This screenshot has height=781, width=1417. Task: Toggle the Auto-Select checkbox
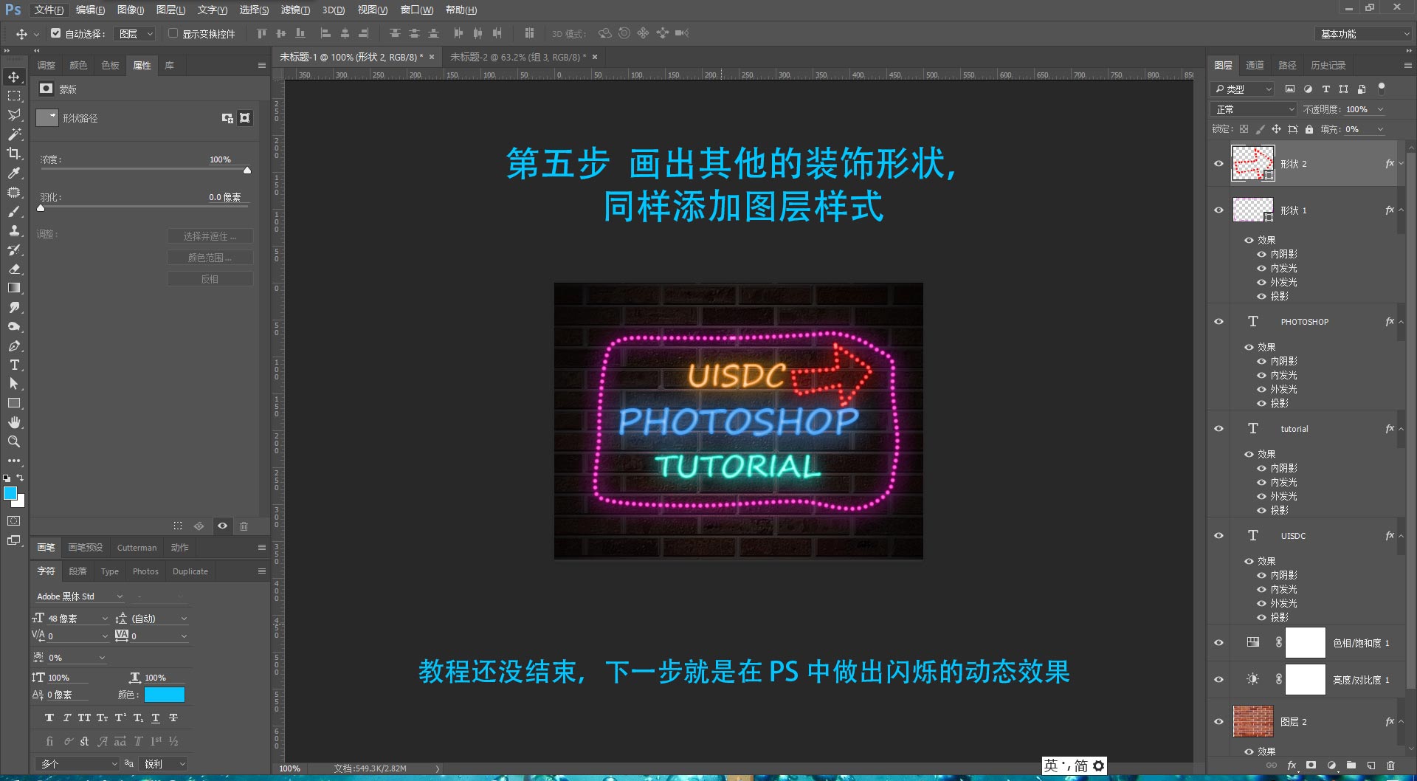(55, 33)
